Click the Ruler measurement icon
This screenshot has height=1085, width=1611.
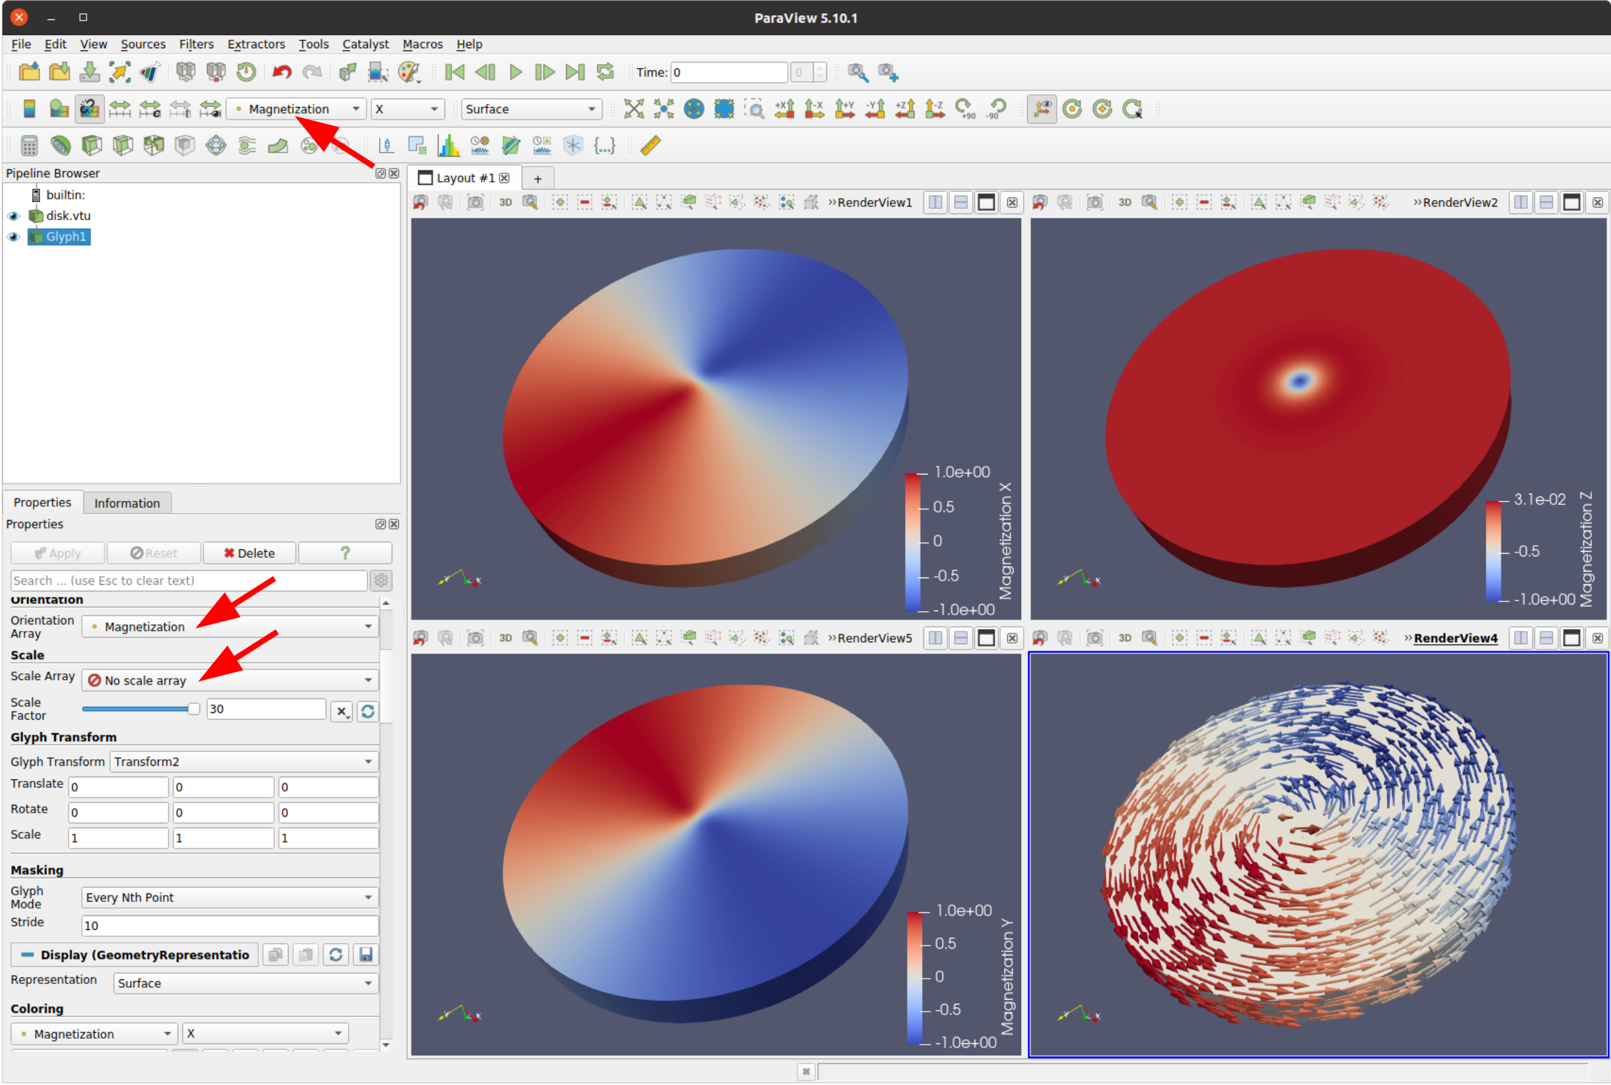tap(650, 145)
